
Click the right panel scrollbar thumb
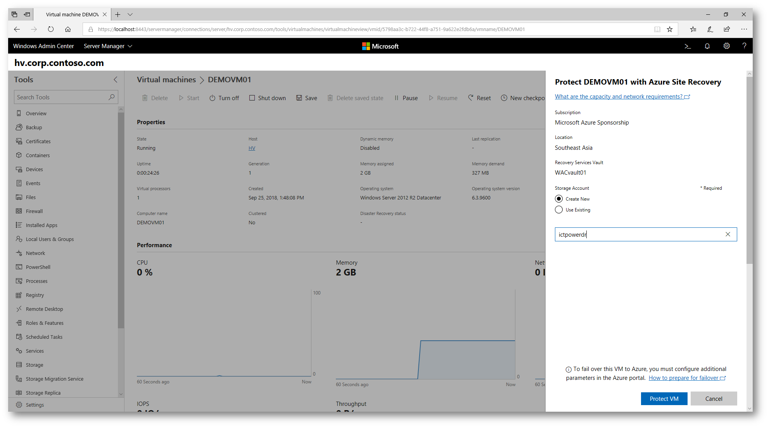pos(749,170)
